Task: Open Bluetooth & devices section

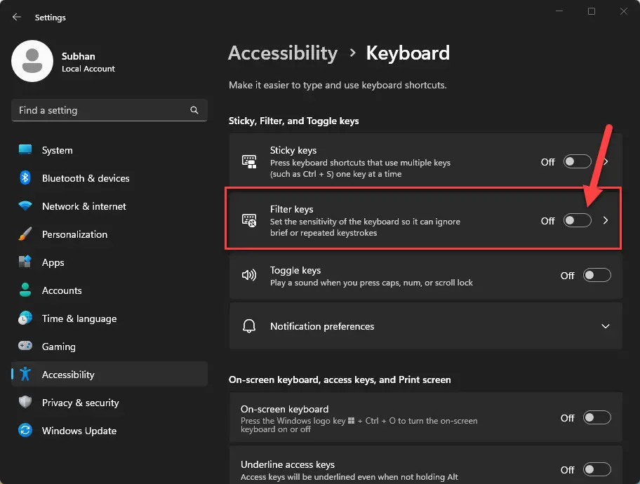Action: pos(109,178)
